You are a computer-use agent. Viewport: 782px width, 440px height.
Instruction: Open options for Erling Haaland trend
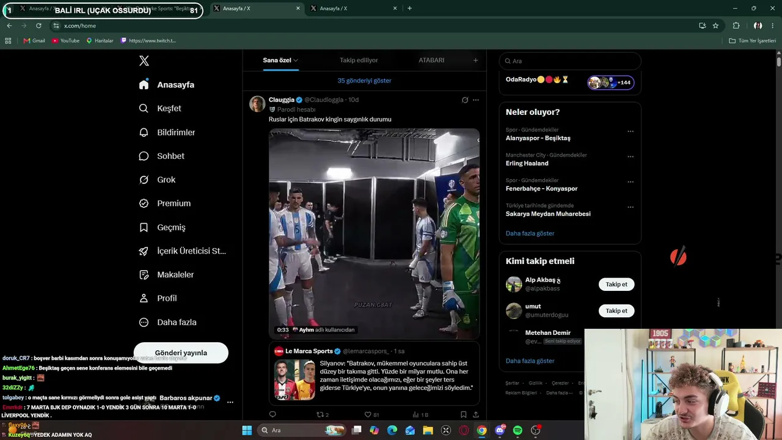click(x=630, y=156)
